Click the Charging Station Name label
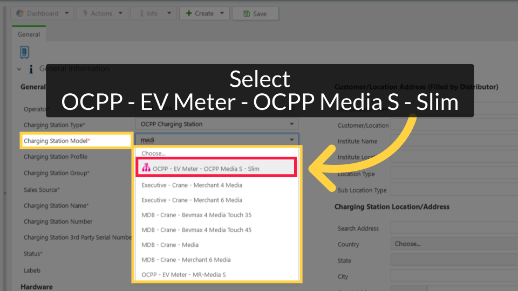The height and width of the screenshot is (291, 518). point(56,205)
